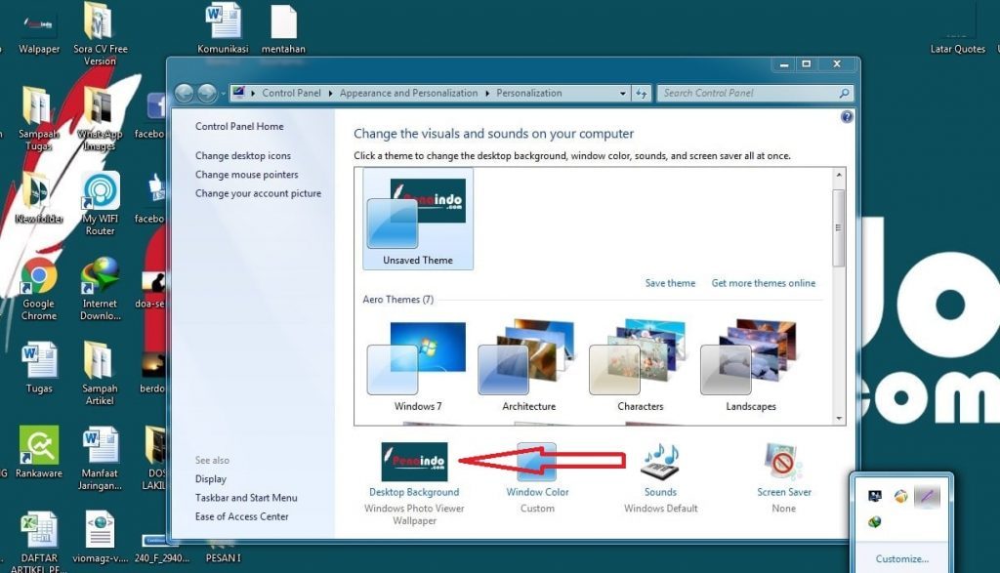The width and height of the screenshot is (1000, 573).
Task: Click Personalization breadcrumb segment
Action: pyautogui.click(x=529, y=93)
